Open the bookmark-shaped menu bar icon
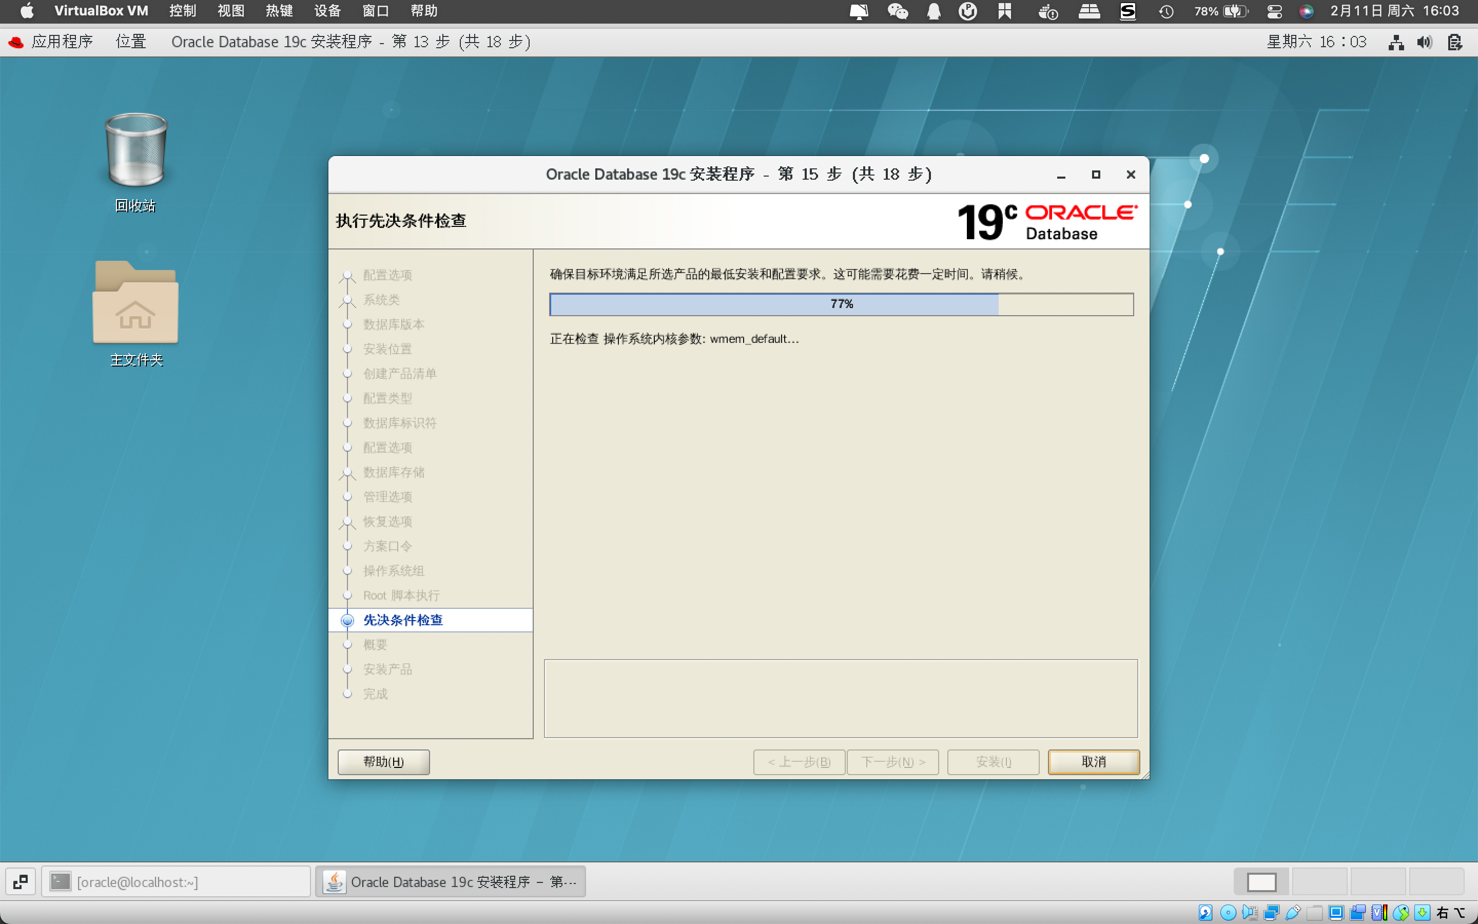Viewport: 1478px width, 924px height. 1005,11
